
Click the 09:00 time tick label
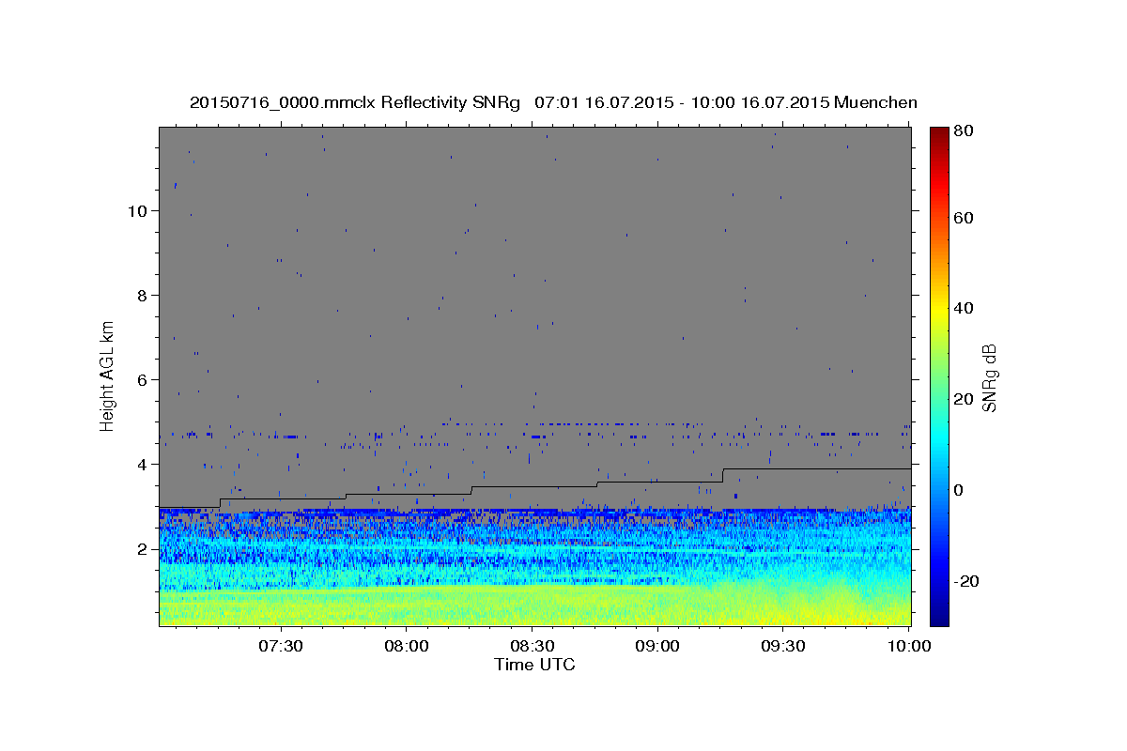pyautogui.click(x=656, y=647)
